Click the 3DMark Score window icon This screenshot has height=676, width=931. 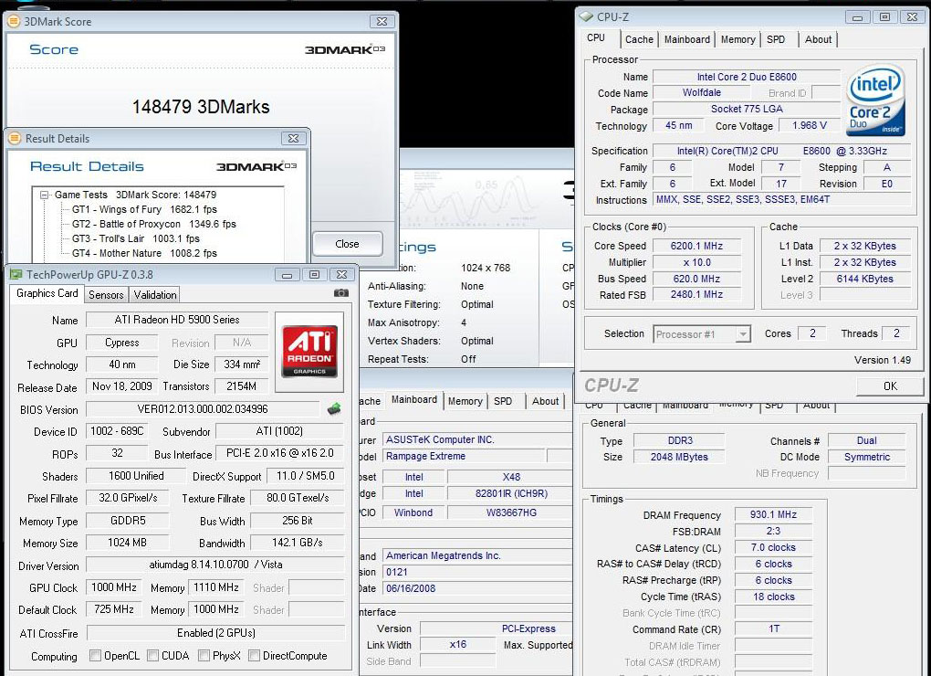click(x=15, y=21)
